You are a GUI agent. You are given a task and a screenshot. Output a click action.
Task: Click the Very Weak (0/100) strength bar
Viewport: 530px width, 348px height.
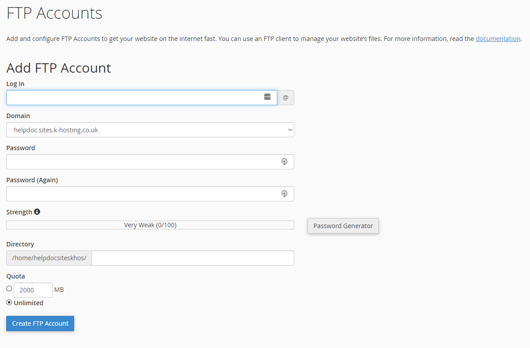[150, 225]
